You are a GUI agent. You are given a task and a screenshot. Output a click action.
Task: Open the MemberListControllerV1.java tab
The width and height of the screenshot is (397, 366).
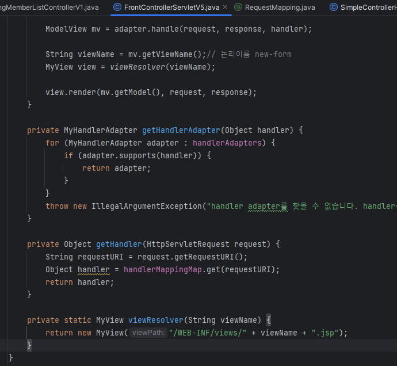coord(49,7)
